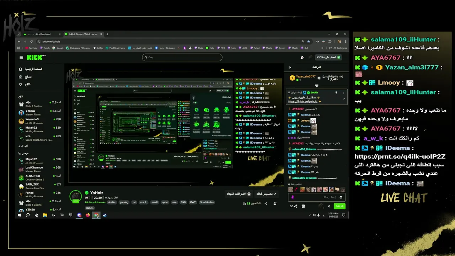Open the Kick sidebar hamburger menu
The width and height of the screenshot is (455, 256).
click(x=21, y=57)
